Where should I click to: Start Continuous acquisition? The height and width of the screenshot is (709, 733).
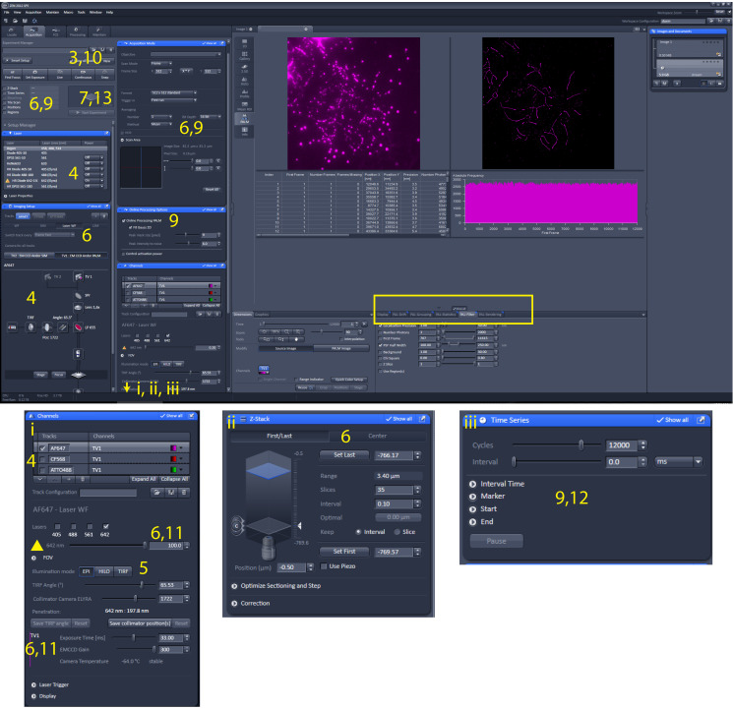point(84,73)
